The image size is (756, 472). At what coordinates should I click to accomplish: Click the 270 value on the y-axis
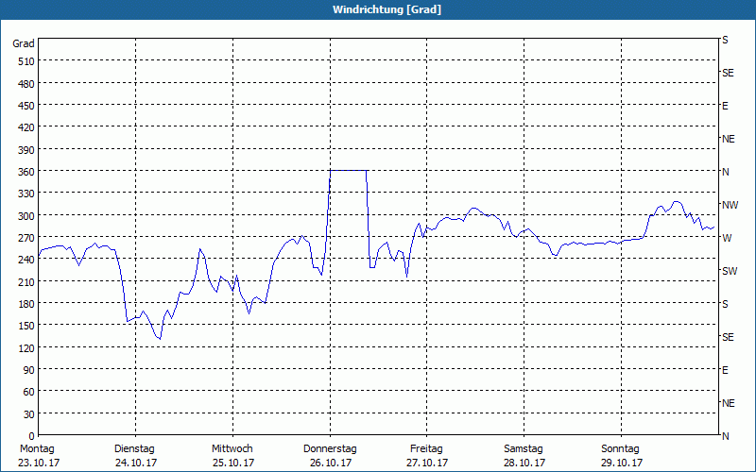26,238
